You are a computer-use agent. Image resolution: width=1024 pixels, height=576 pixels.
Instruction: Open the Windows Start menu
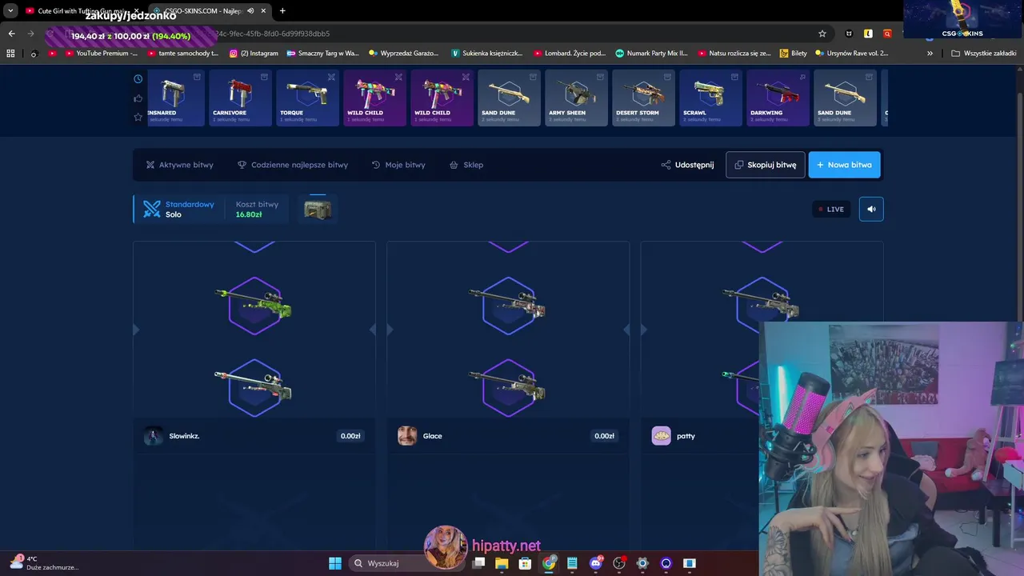[335, 563]
